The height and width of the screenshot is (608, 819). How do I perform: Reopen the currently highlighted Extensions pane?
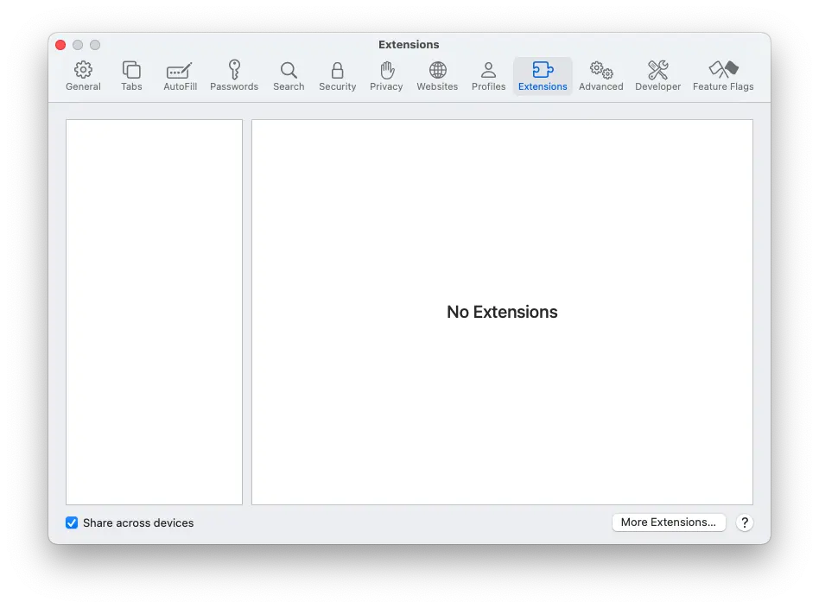click(x=543, y=75)
